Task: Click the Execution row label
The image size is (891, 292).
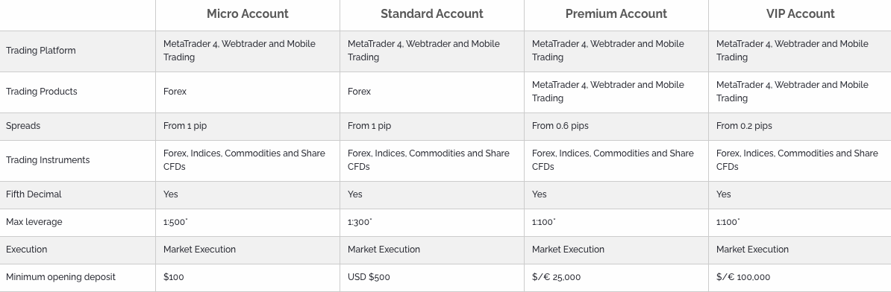Action: tap(27, 250)
